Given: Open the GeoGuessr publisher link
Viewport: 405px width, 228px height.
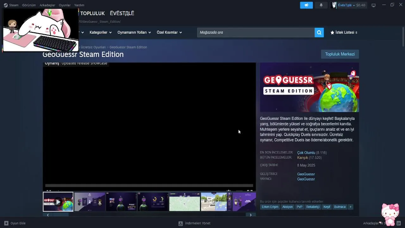Looking at the screenshot, I should [x=306, y=179].
